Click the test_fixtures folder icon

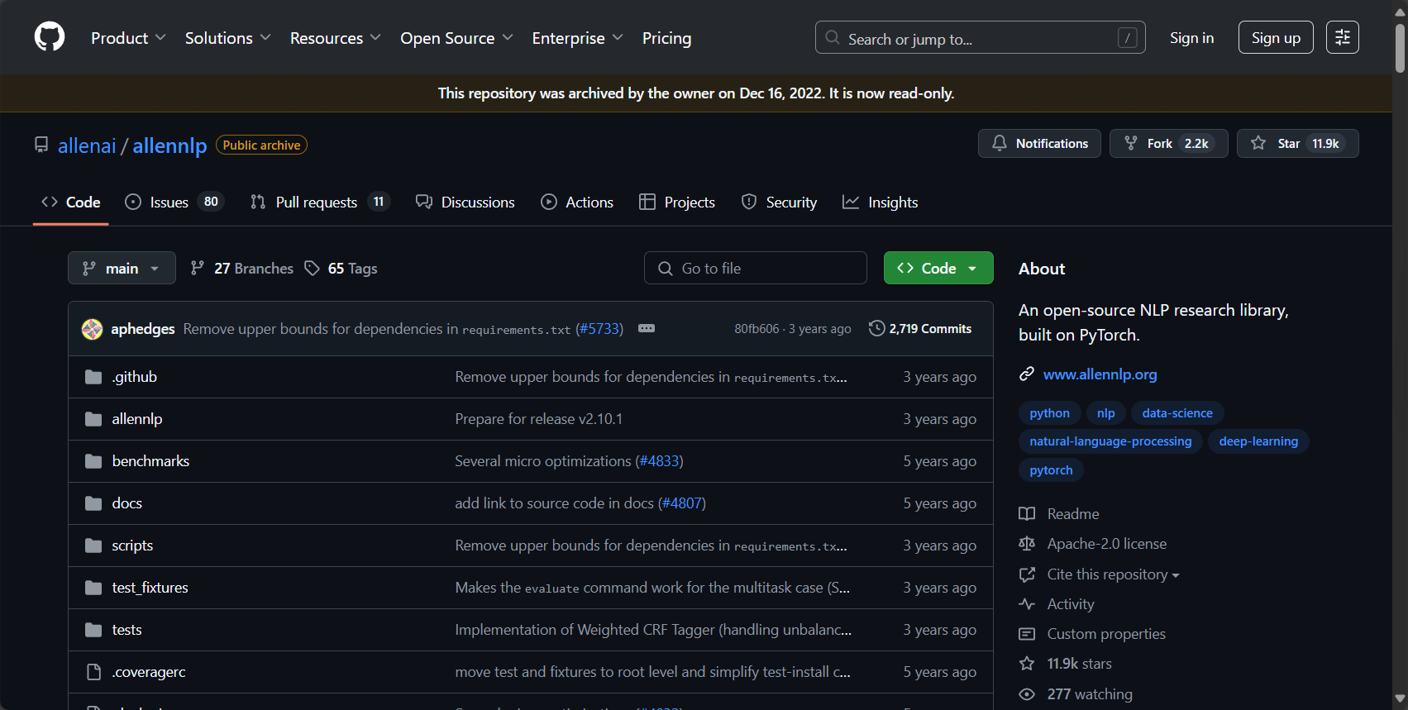click(x=93, y=588)
